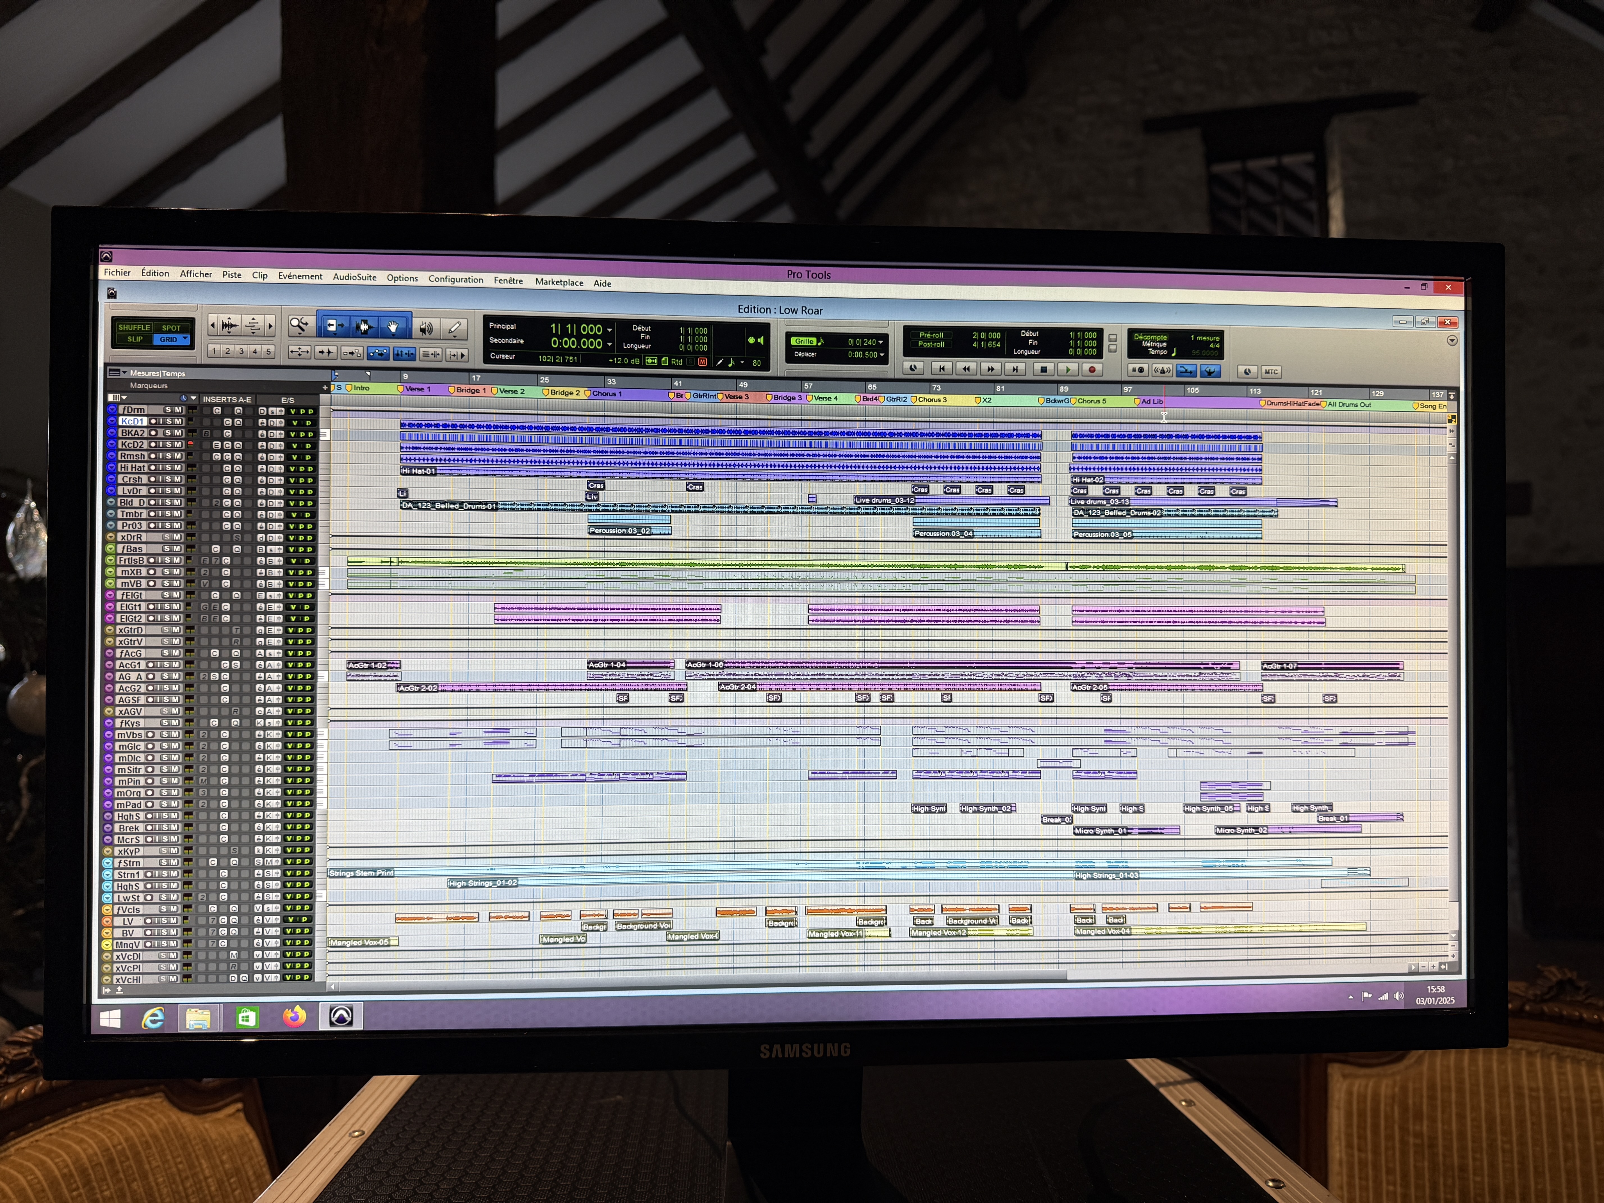Toggle the Tempo Ruler conductor icon
The width and height of the screenshot is (1604, 1203).
coord(1210,371)
